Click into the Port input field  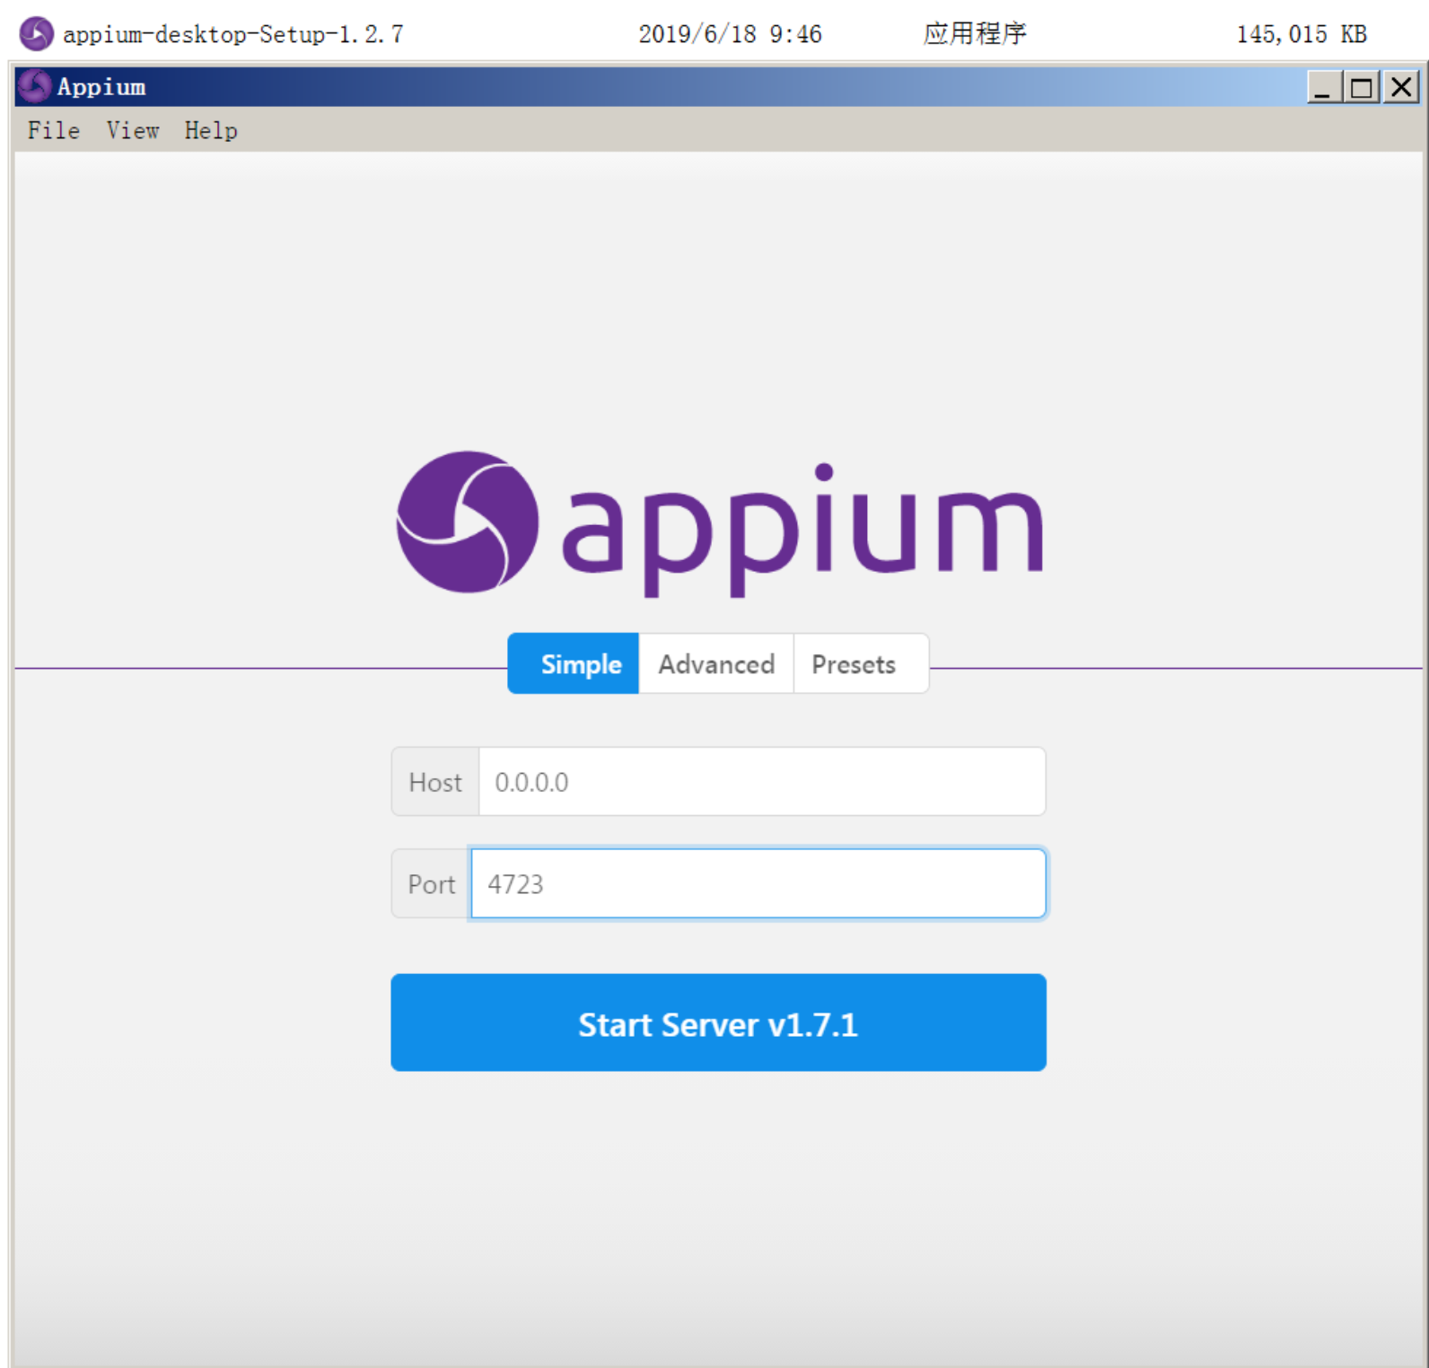coord(758,884)
